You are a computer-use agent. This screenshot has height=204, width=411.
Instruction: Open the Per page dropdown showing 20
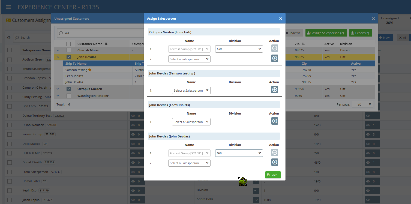tap(362, 104)
